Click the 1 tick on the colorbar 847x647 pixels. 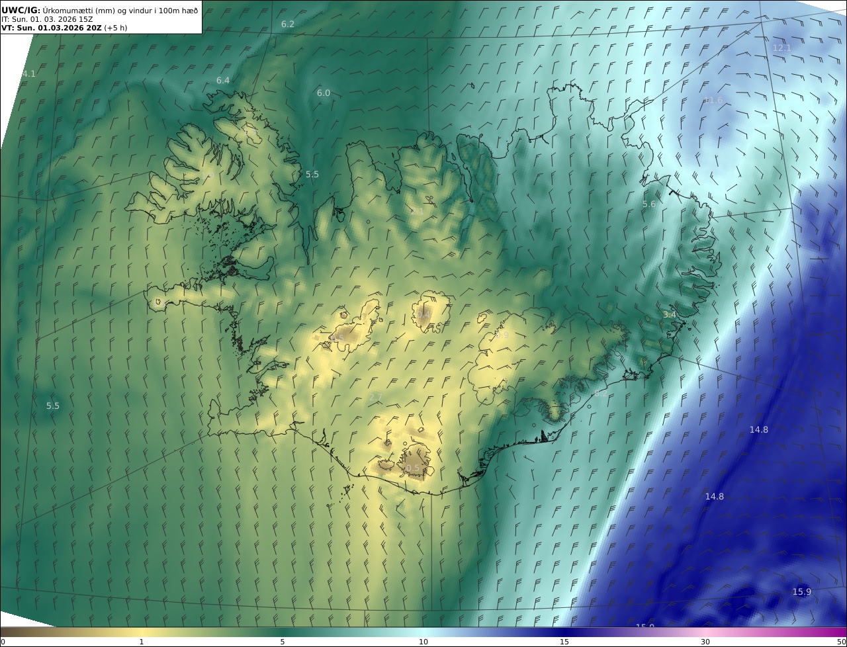(142, 642)
